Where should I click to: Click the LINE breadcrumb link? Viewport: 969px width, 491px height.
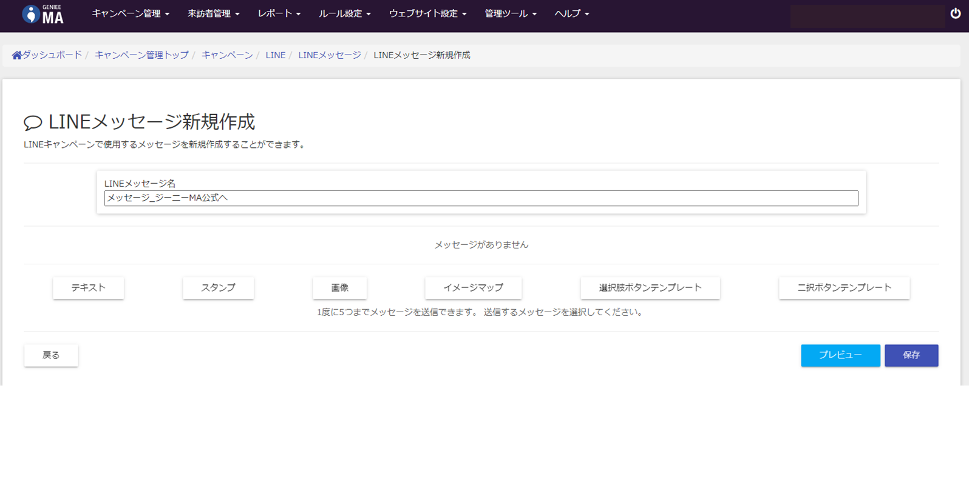[x=276, y=55]
